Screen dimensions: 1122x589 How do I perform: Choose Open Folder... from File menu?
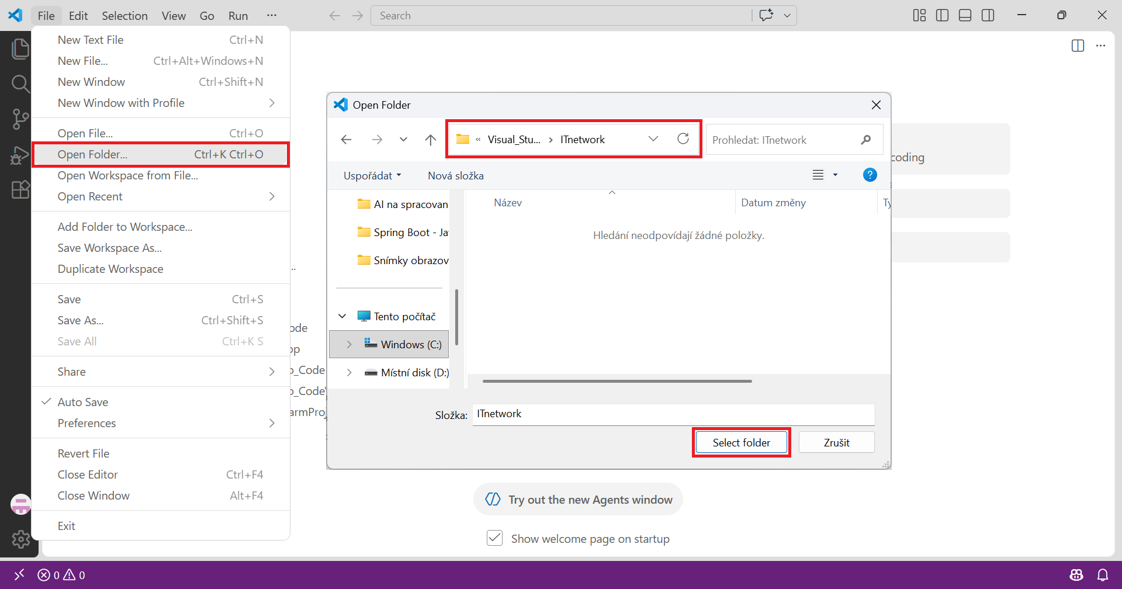tap(161, 154)
